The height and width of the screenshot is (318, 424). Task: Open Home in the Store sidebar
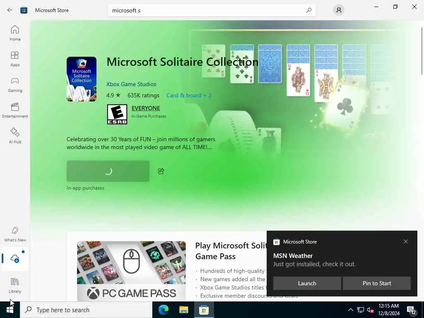tap(15, 33)
